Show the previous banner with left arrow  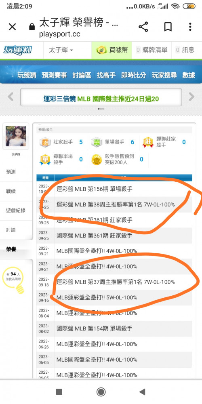point(11,97)
